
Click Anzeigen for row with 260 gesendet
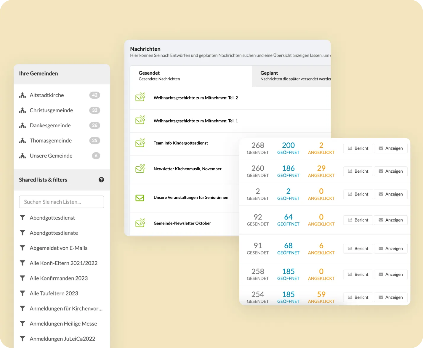[391, 171]
